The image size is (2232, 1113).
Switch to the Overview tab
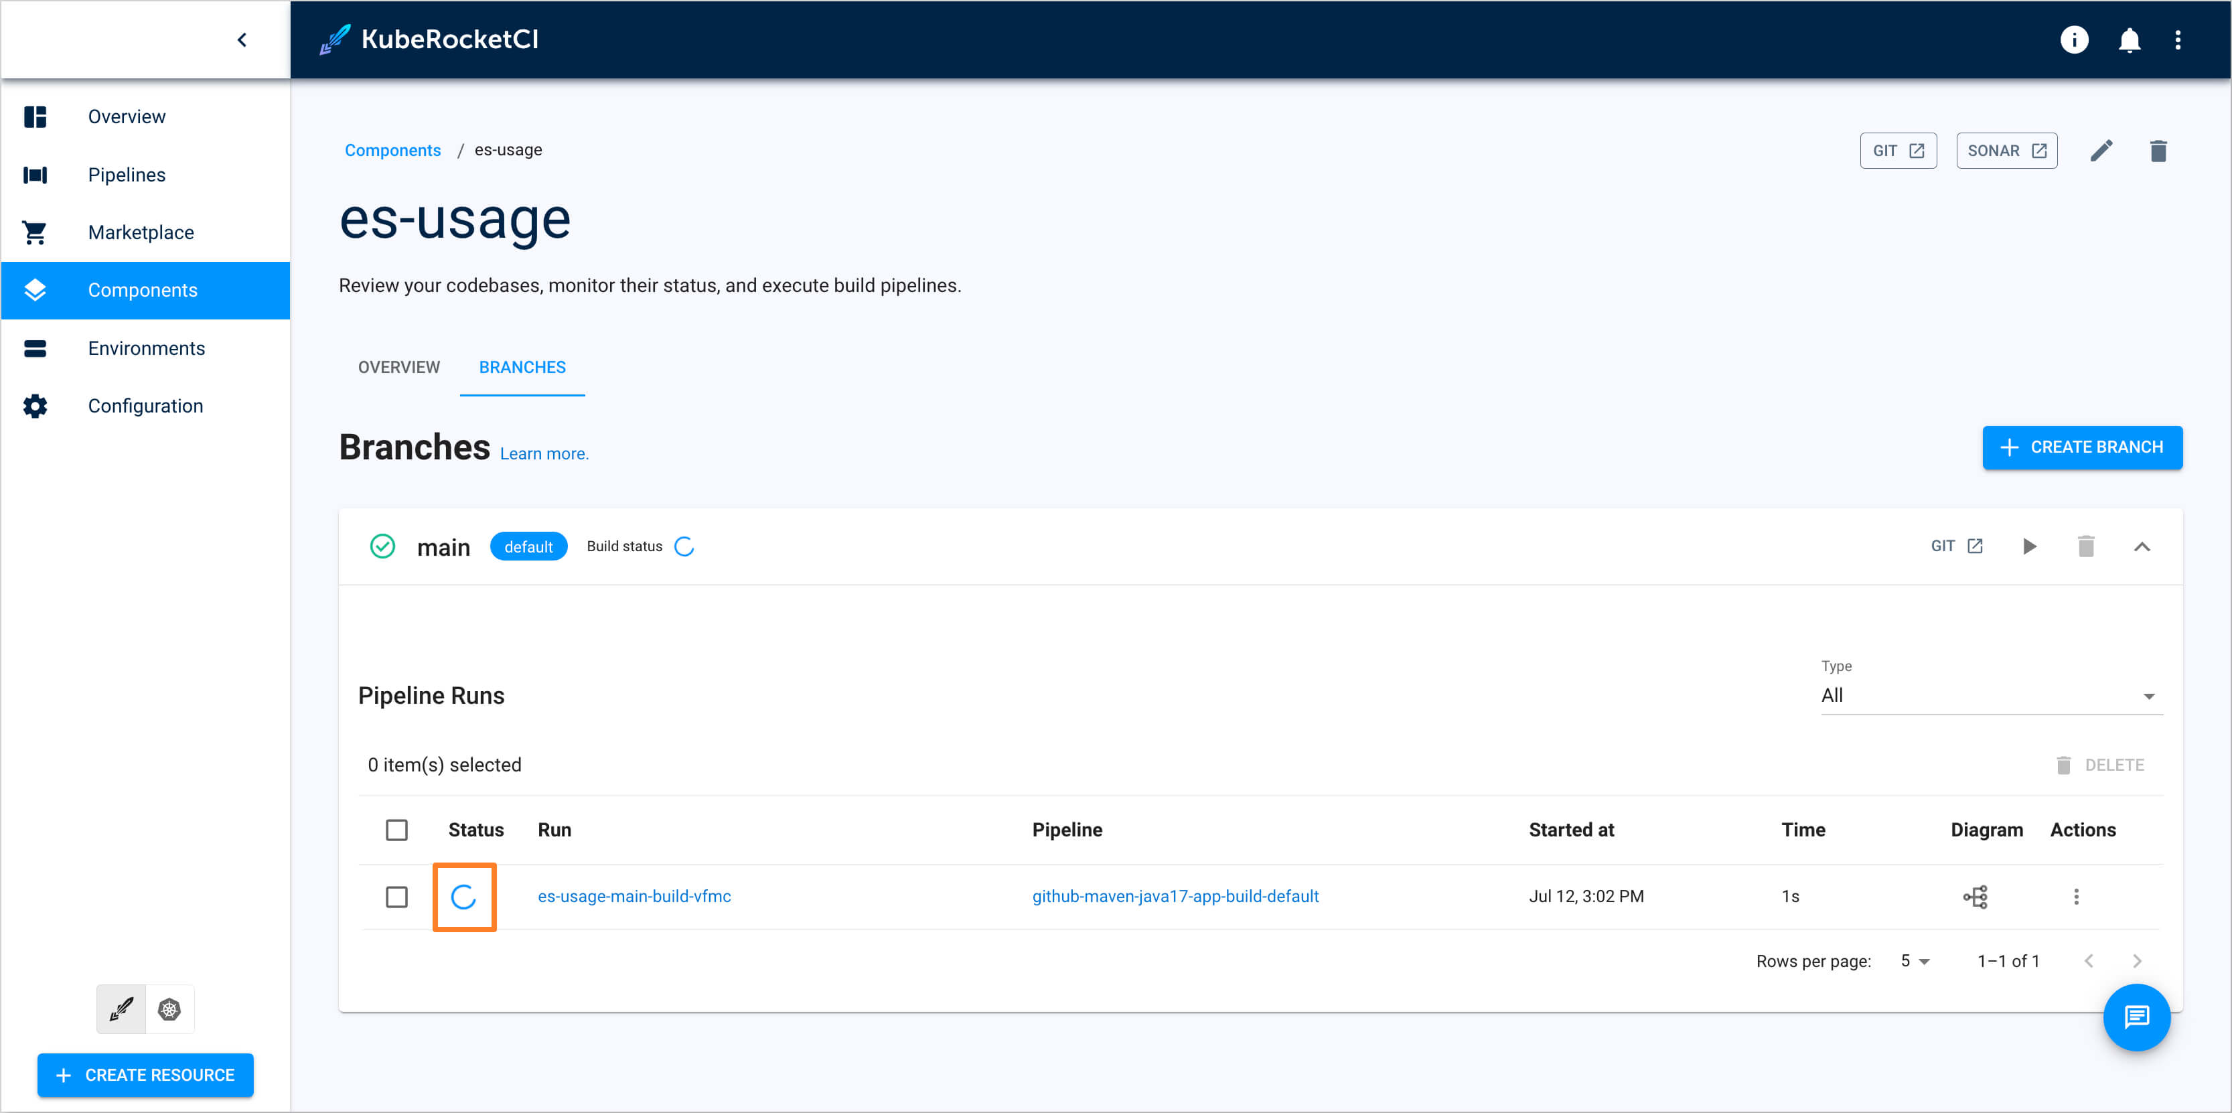pos(398,366)
